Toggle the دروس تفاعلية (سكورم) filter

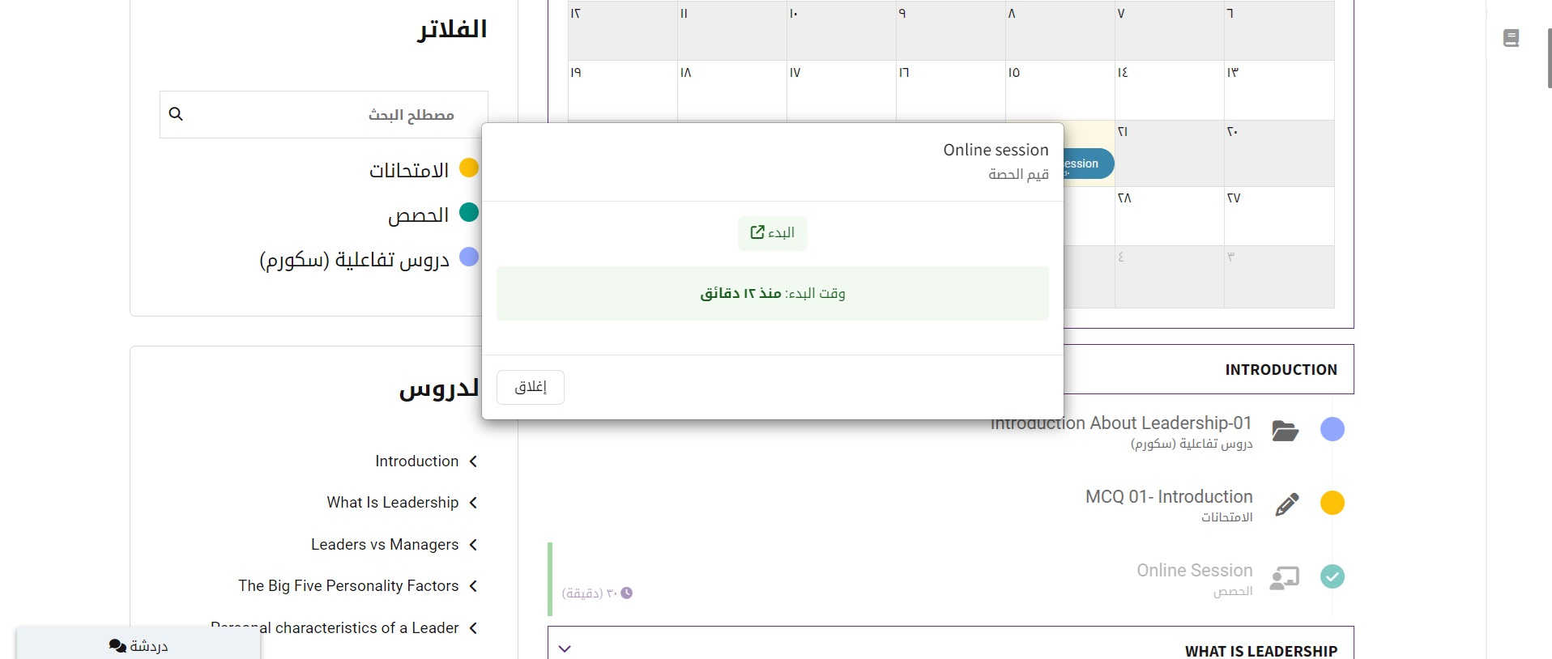[x=469, y=257]
